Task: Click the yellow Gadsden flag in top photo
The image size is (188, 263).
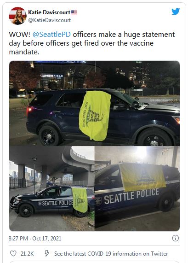Action: pos(95,116)
